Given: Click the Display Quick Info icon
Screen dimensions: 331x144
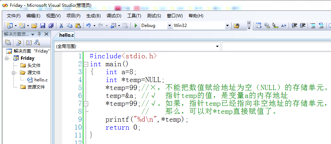Looking at the screenshot, I should pyautogui.click(x=275, y=26).
